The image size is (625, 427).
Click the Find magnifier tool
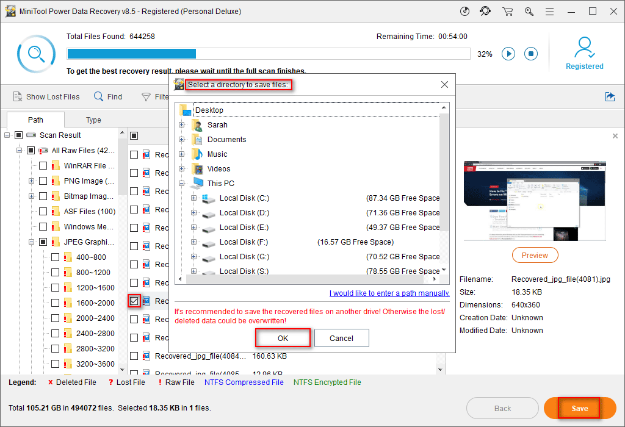click(107, 96)
